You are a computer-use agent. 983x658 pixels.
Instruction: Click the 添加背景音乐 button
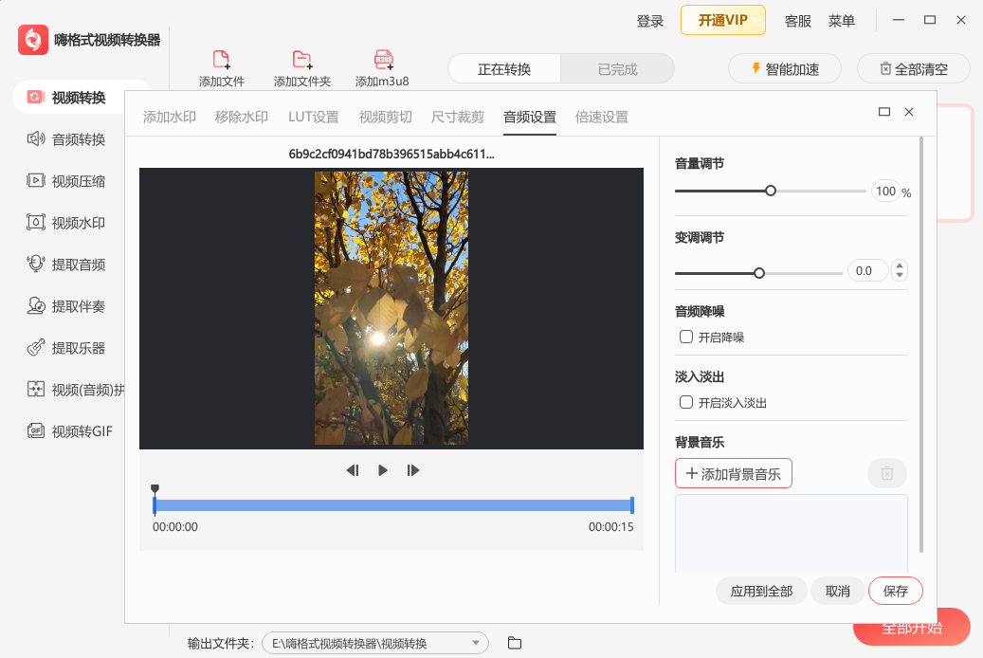(x=733, y=473)
